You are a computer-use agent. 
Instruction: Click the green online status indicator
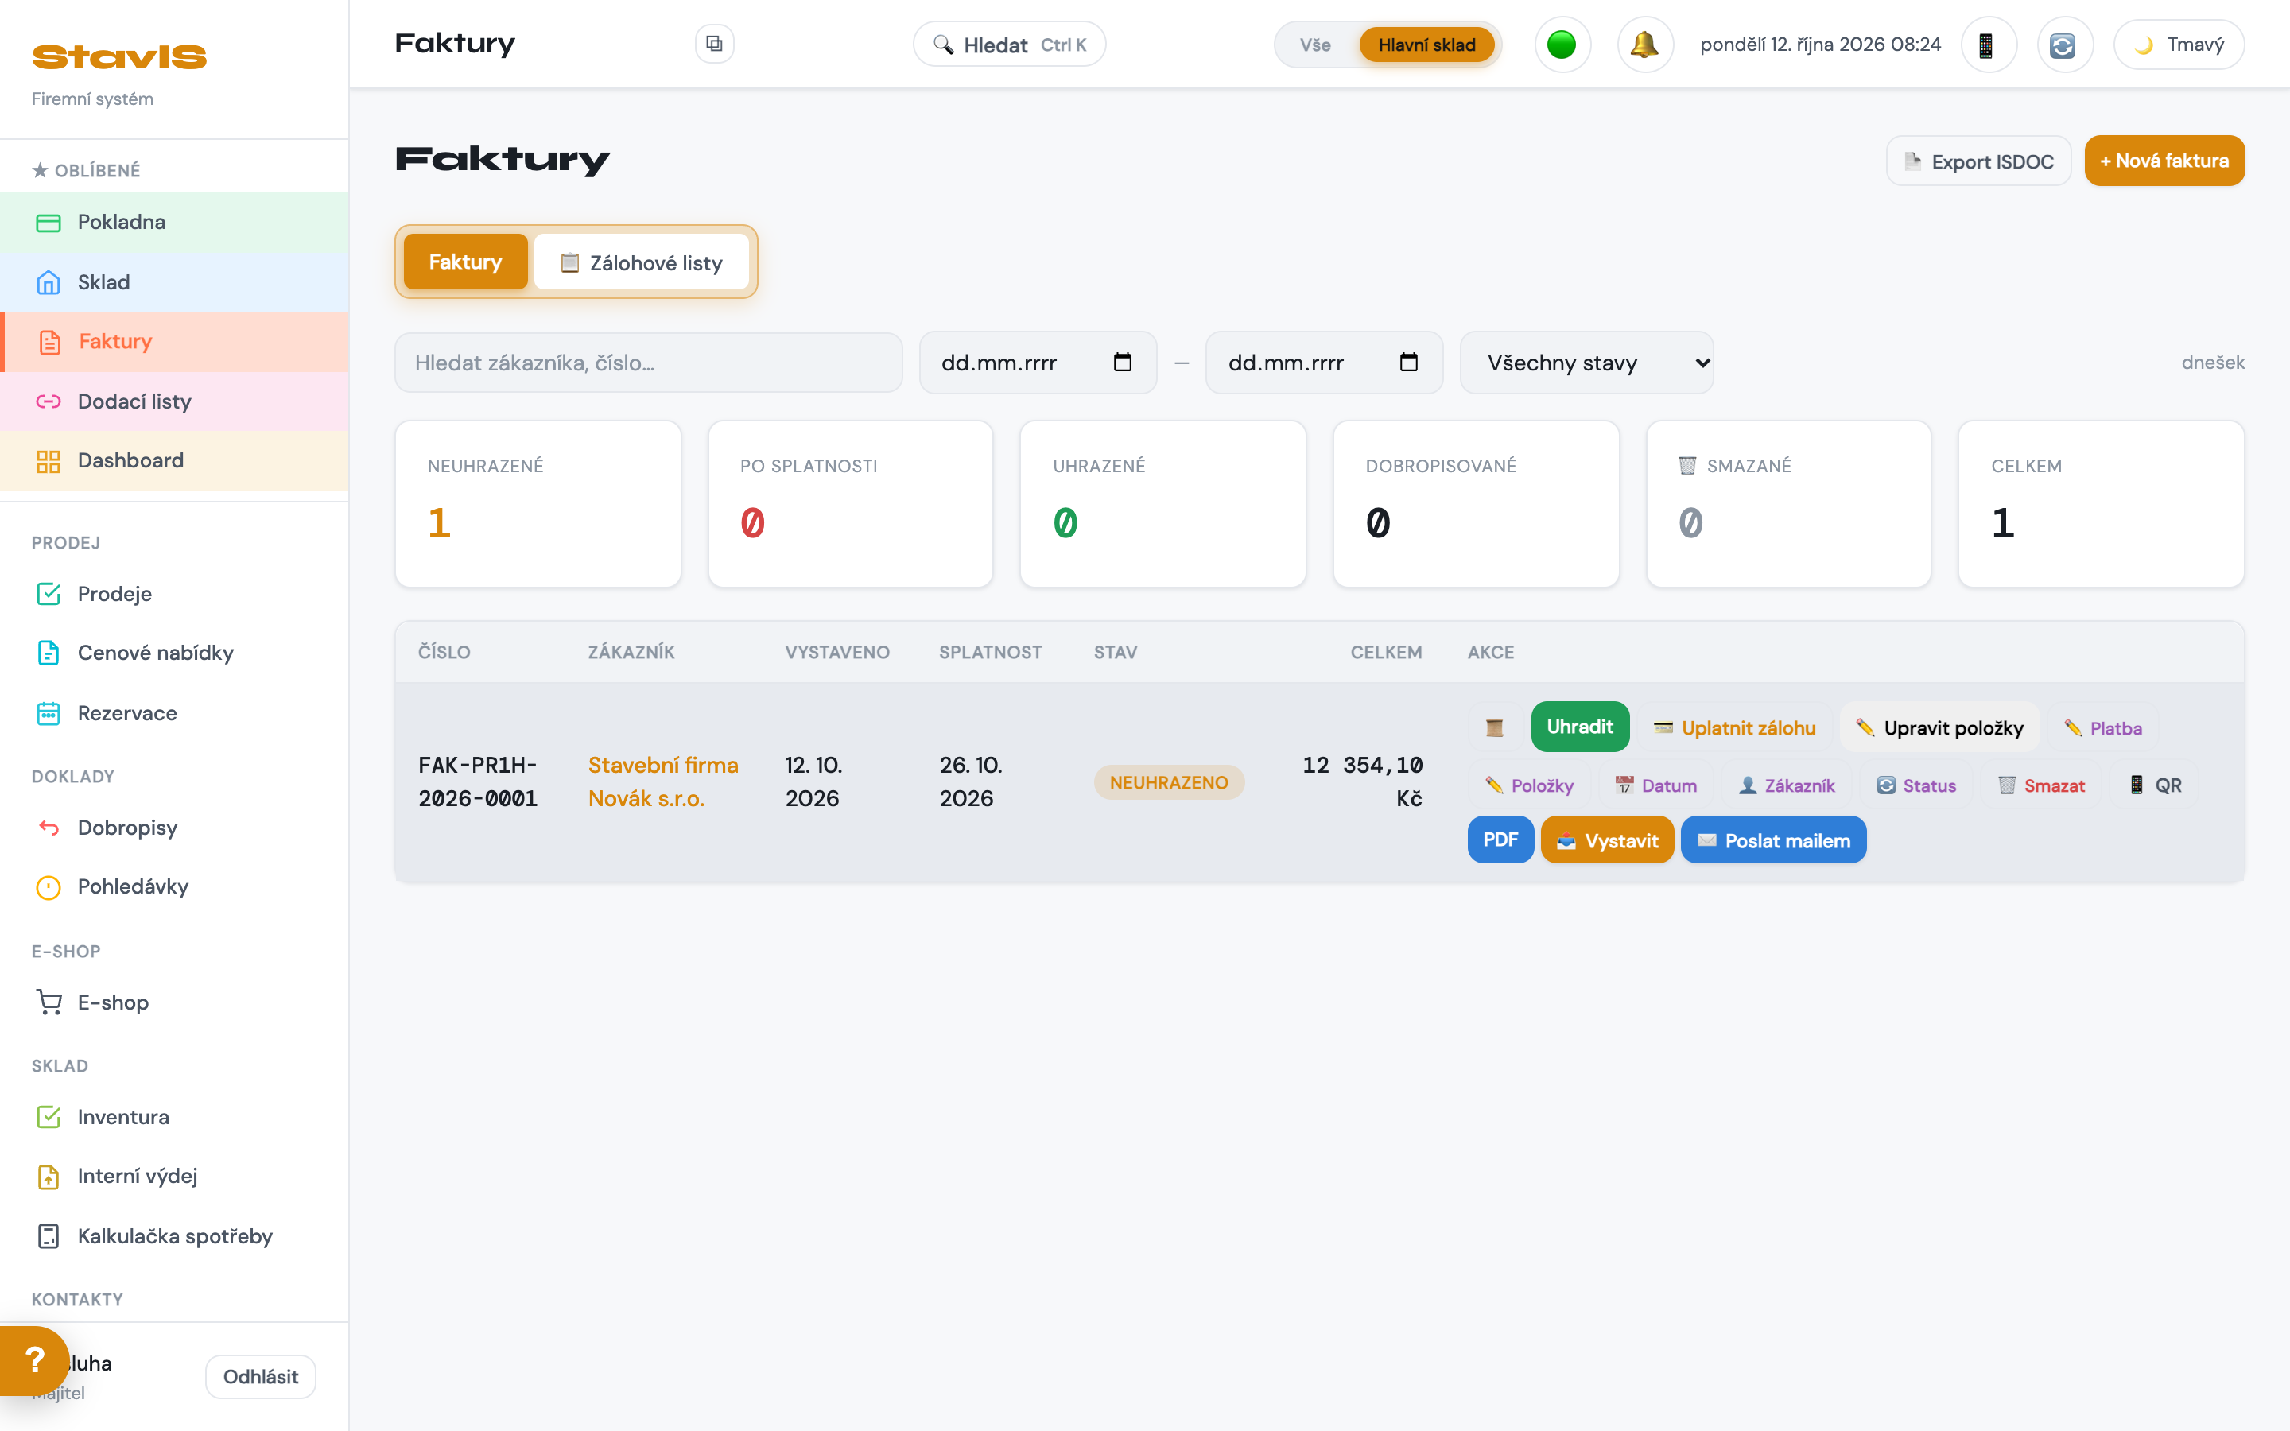[x=1562, y=45]
